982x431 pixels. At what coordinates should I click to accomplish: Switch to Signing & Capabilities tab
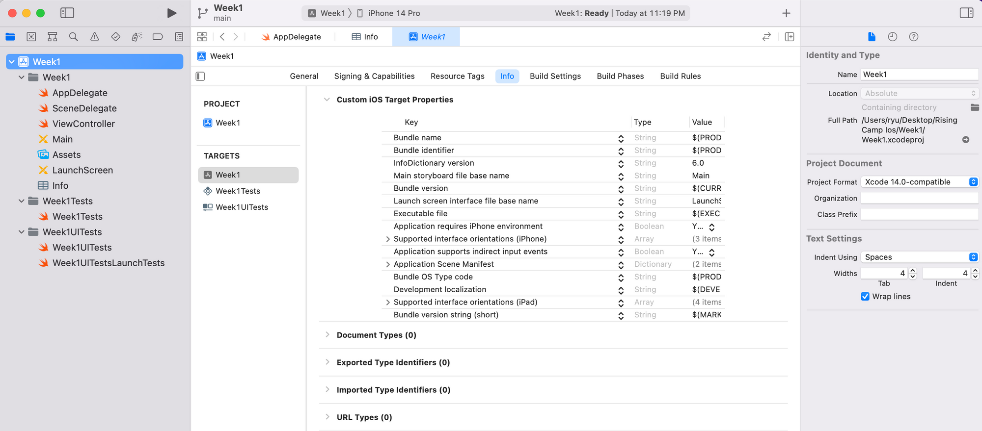pyautogui.click(x=374, y=76)
